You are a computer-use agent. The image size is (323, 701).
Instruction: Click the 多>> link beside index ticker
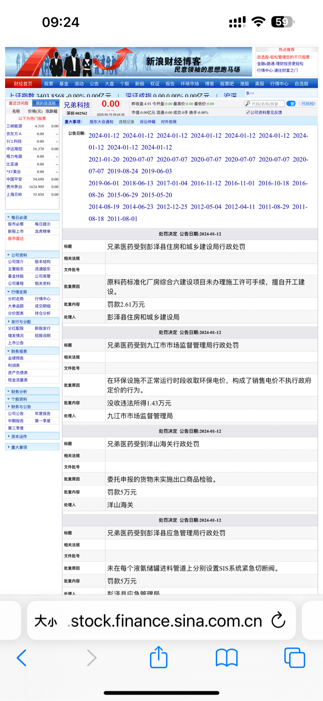click(250, 93)
